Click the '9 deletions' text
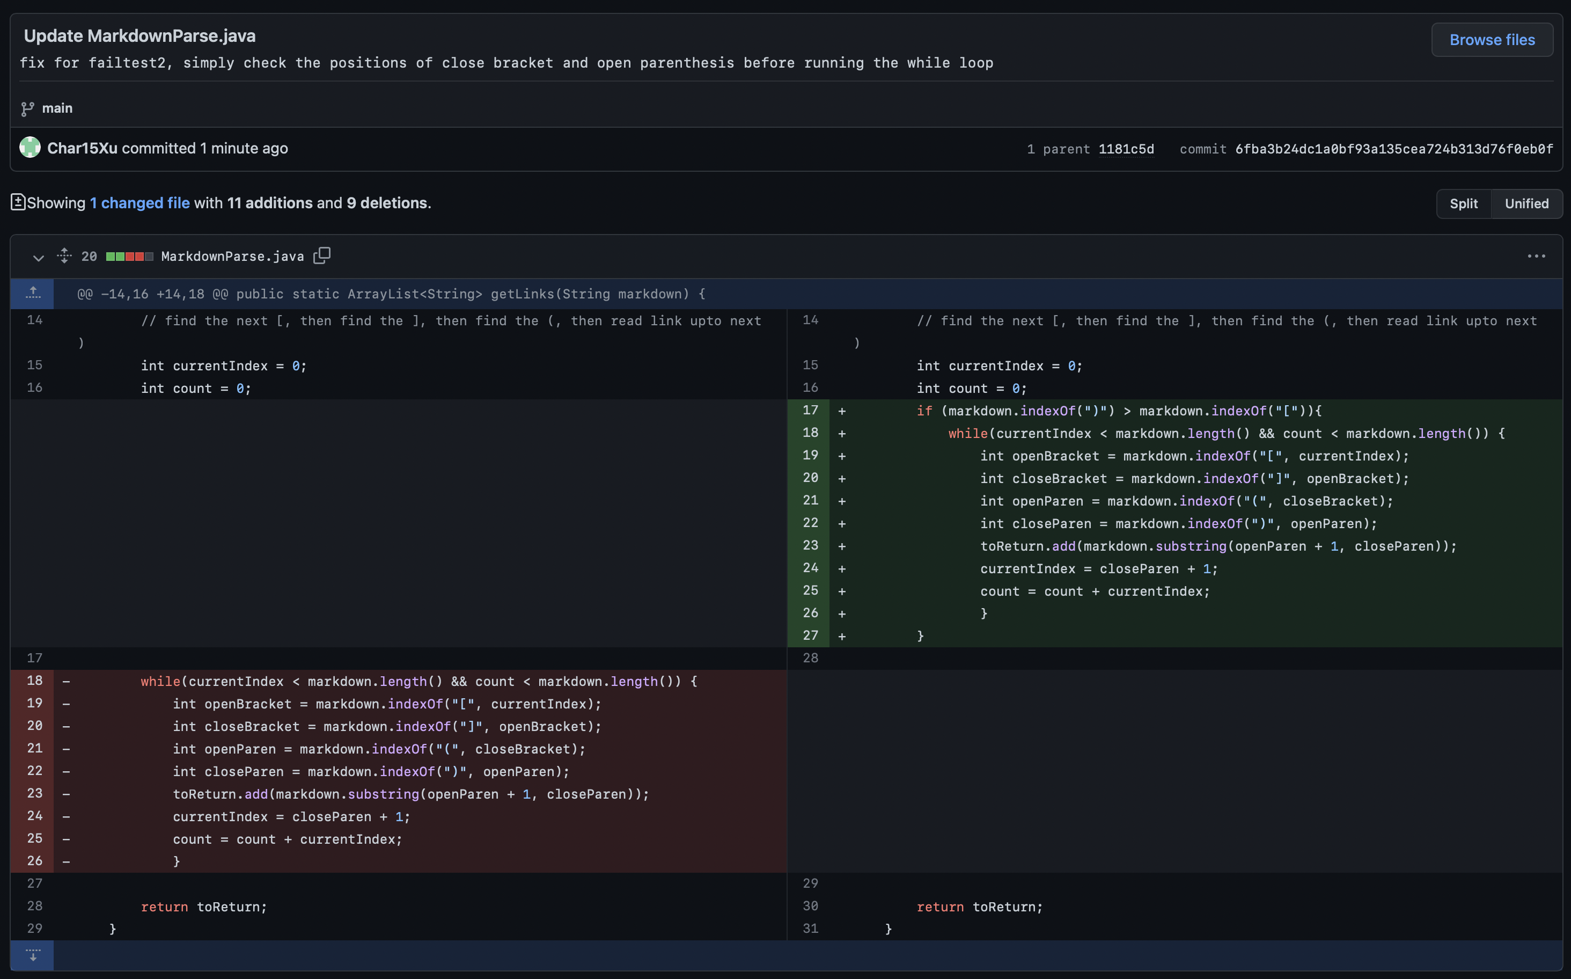This screenshot has width=1571, height=979. pos(386,203)
